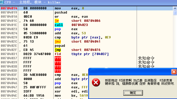This screenshot has width=177, height=99.
Task: Click jump arrow marker beside 0070401C
Action: pos(20,22)
